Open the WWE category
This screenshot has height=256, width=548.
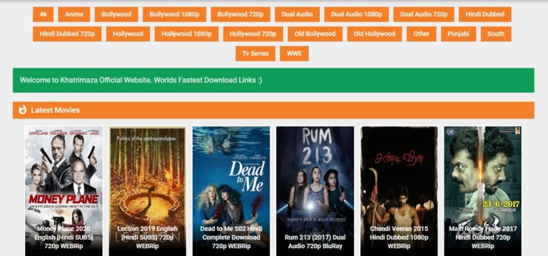click(294, 53)
